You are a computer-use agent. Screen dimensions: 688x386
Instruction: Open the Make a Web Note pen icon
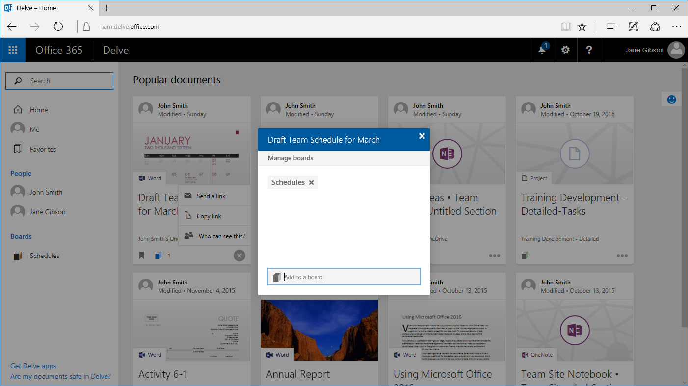tap(633, 26)
